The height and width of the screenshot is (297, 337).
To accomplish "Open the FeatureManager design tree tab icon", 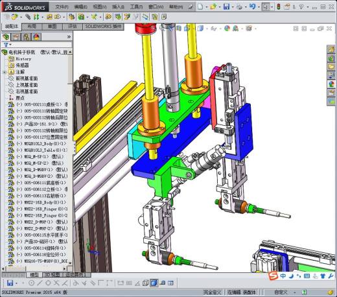I will [x=6, y=37].
